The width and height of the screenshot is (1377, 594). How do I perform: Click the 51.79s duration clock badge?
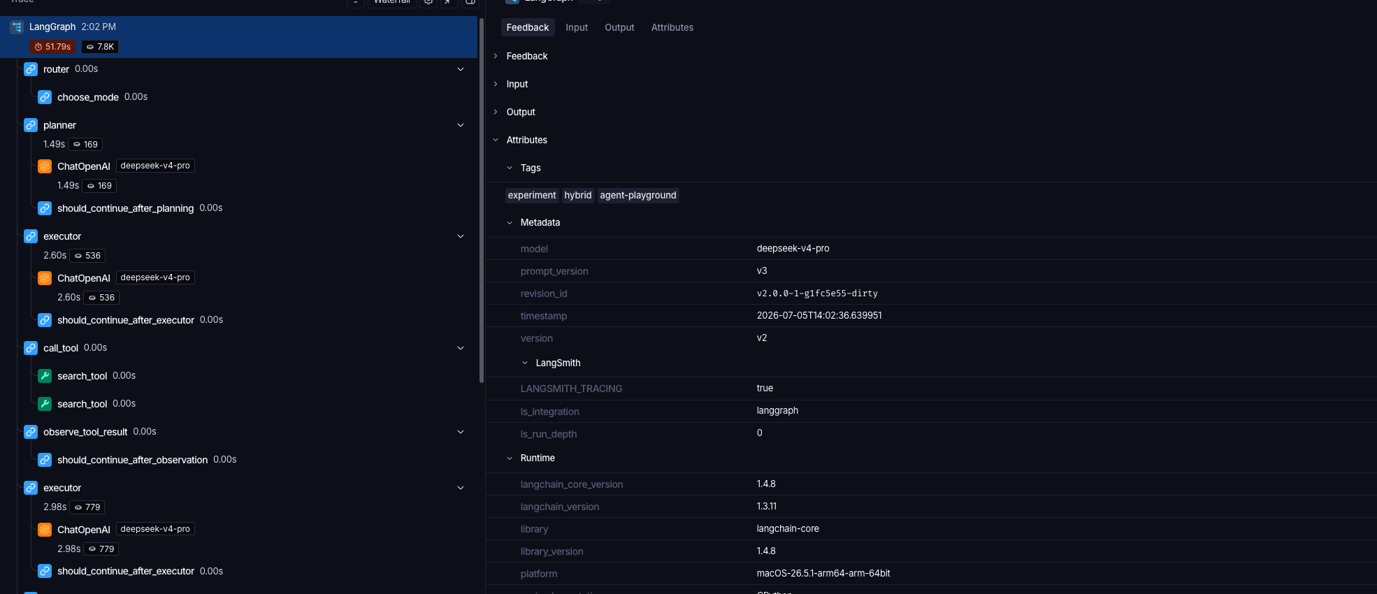point(52,47)
